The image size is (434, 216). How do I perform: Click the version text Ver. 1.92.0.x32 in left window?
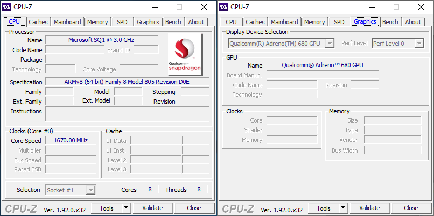coord(65,210)
